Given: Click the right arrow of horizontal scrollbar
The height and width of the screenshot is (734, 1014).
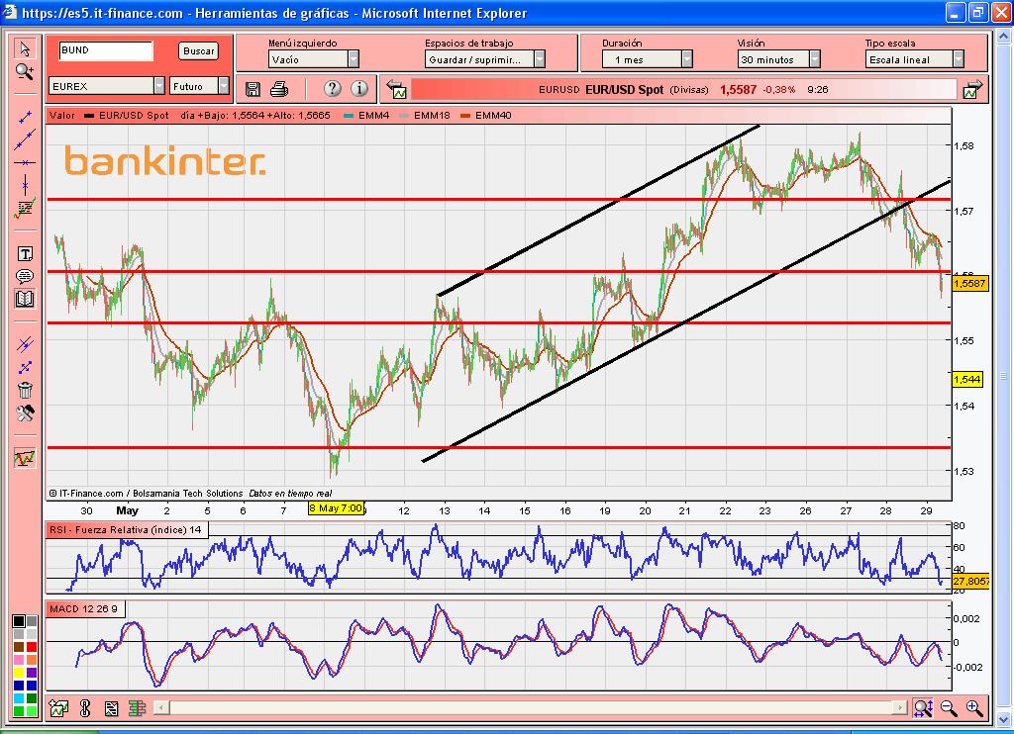Looking at the screenshot, I should tap(899, 708).
